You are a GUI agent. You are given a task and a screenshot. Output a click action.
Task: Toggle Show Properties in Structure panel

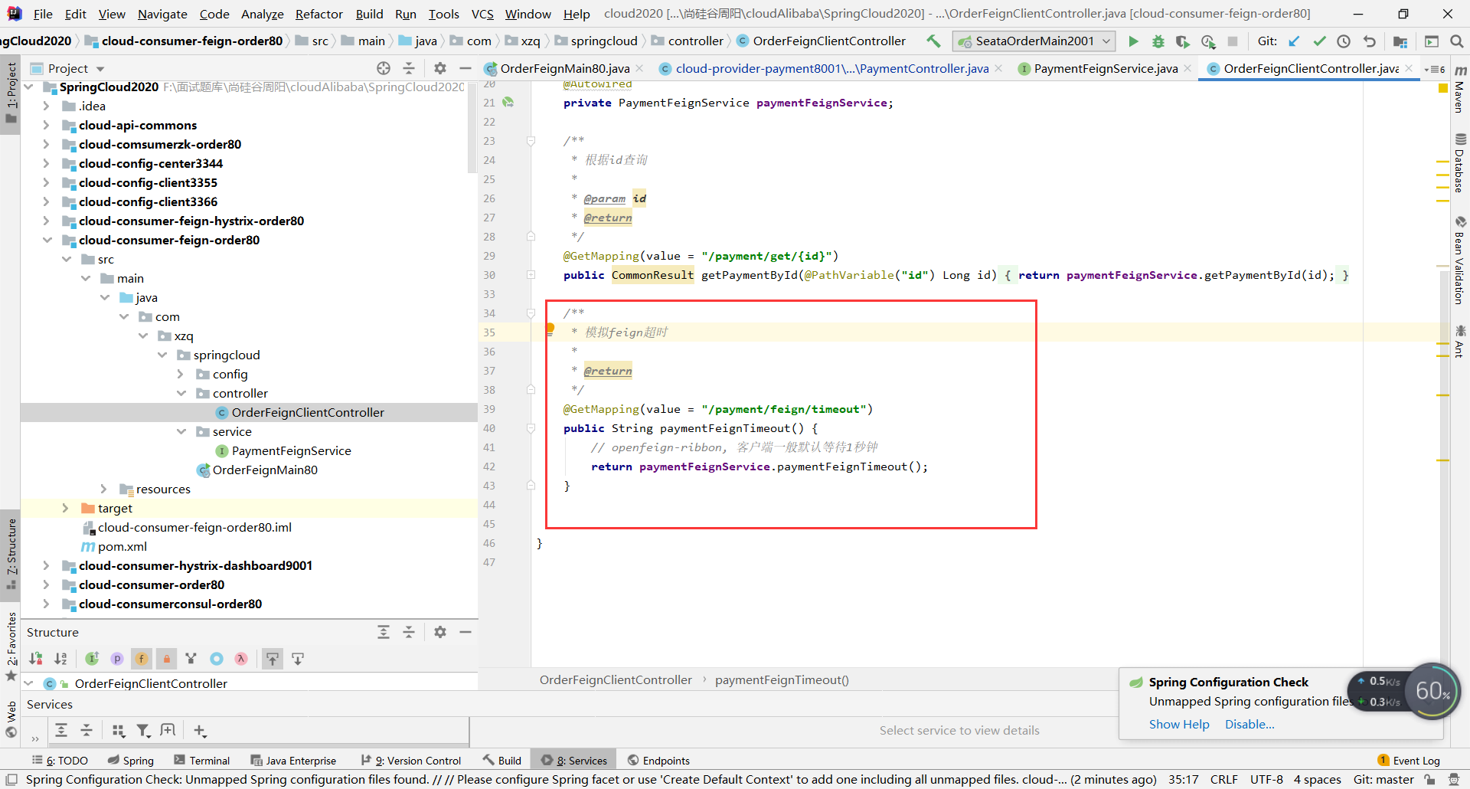tap(116, 659)
